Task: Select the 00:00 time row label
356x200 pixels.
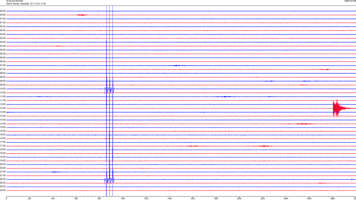Action: 3,11
